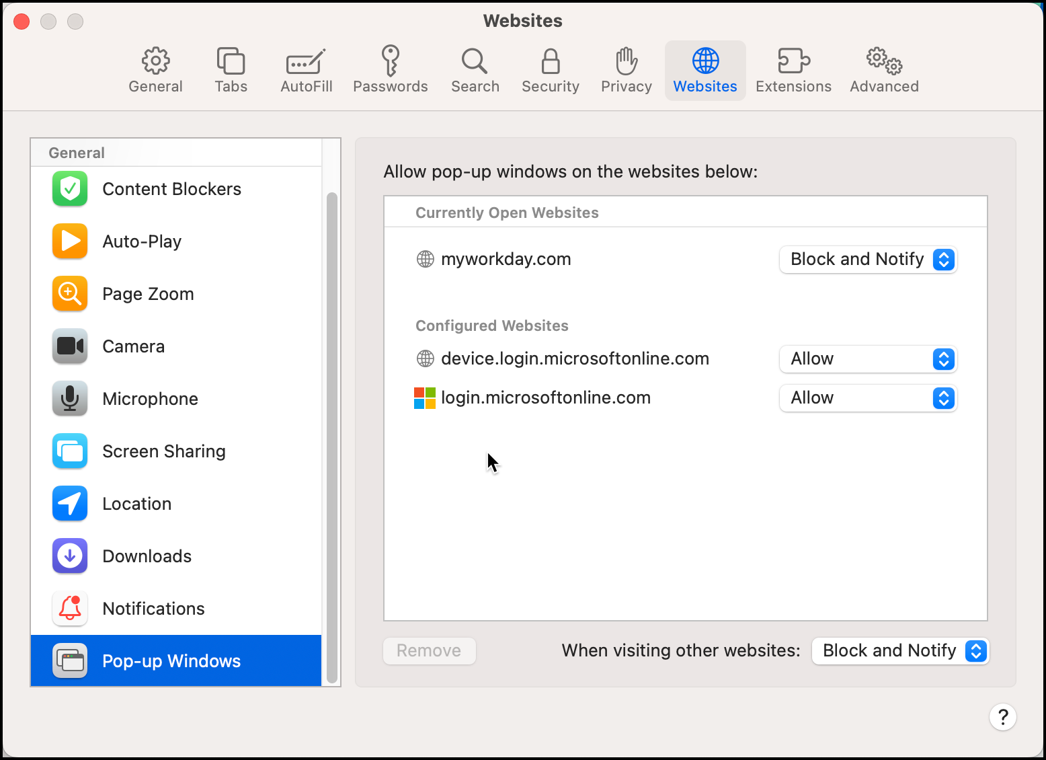Click the Currently Open Websites header

pos(507,213)
